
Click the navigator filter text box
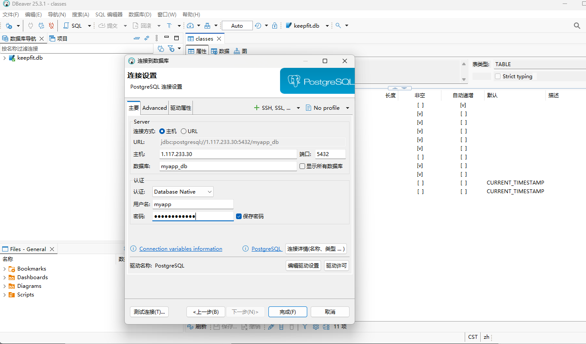click(x=78, y=48)
